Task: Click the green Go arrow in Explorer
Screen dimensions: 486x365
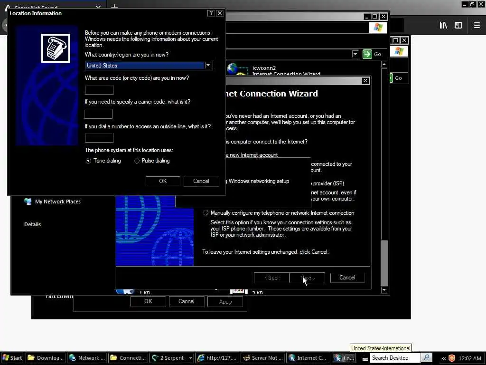Action: click(367, 54)
